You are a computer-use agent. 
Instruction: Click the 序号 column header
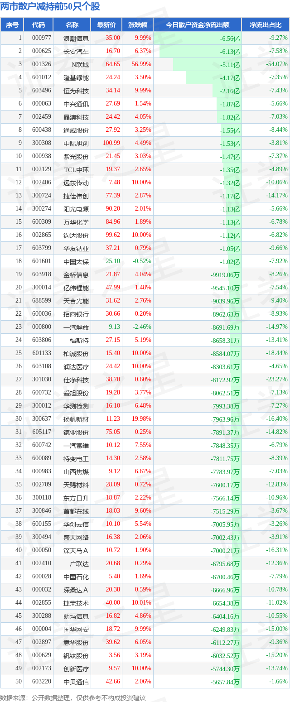[12, 25]
